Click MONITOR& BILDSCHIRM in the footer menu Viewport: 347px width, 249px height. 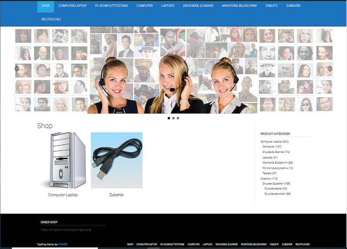pos(254,244)
